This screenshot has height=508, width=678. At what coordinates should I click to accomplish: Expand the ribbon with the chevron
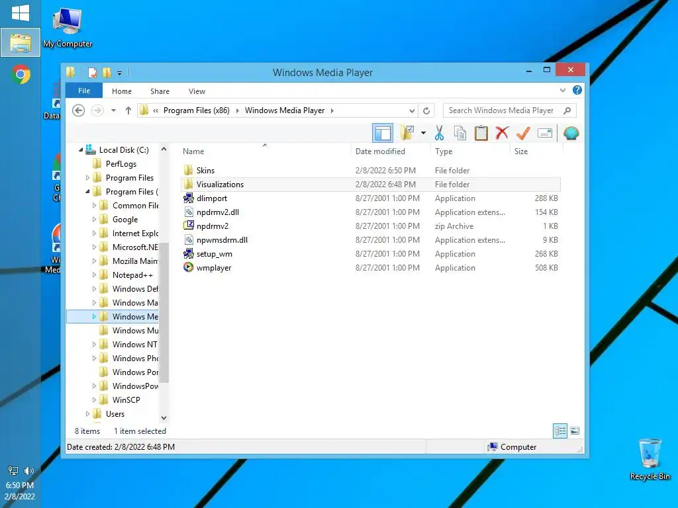(x=563, y=90)
